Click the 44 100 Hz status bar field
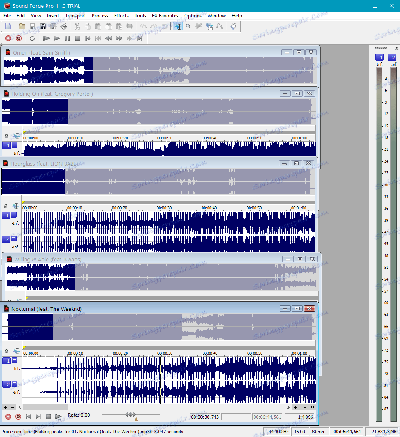The image size is (400, 437). point(277,432)
